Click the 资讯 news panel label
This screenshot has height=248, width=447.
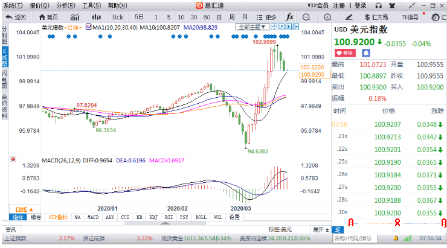pos(11,229)
